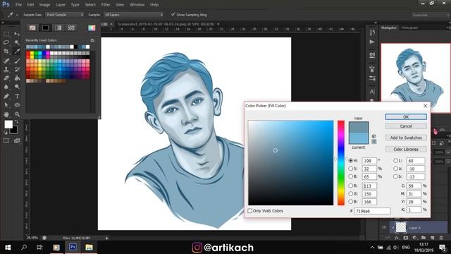Click OK in the Color Picker
The image size is (451, 254).
[x=406, y=116]
